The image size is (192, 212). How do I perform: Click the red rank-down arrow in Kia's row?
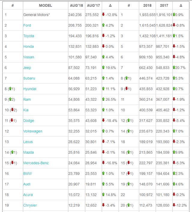pyautogui.click(x=13, y=110)
